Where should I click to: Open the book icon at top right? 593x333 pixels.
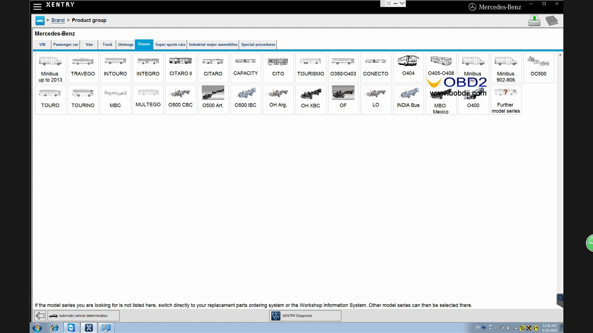pos(552,20)
